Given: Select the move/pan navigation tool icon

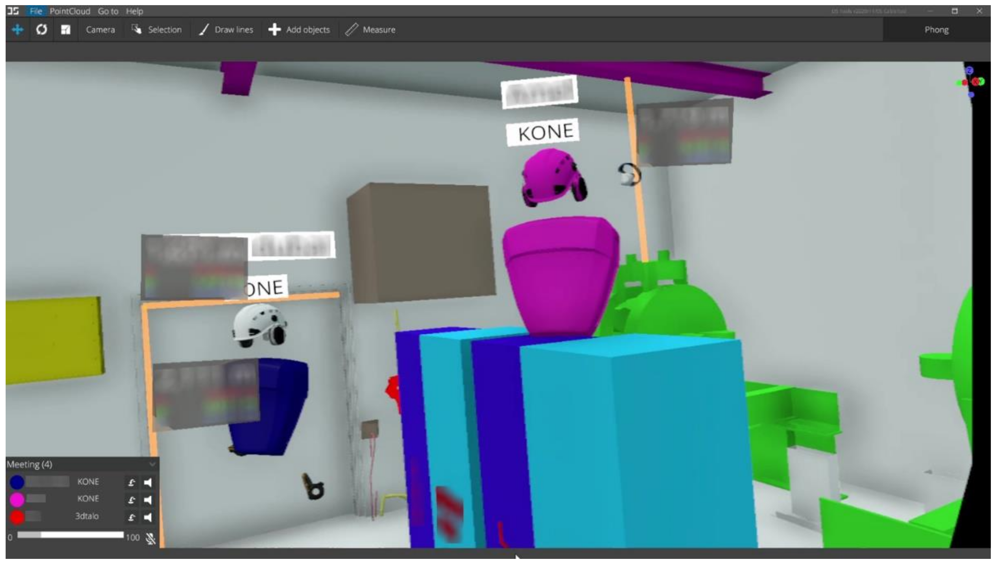Looking at the screenshot, I should click(x=17, y=30).
